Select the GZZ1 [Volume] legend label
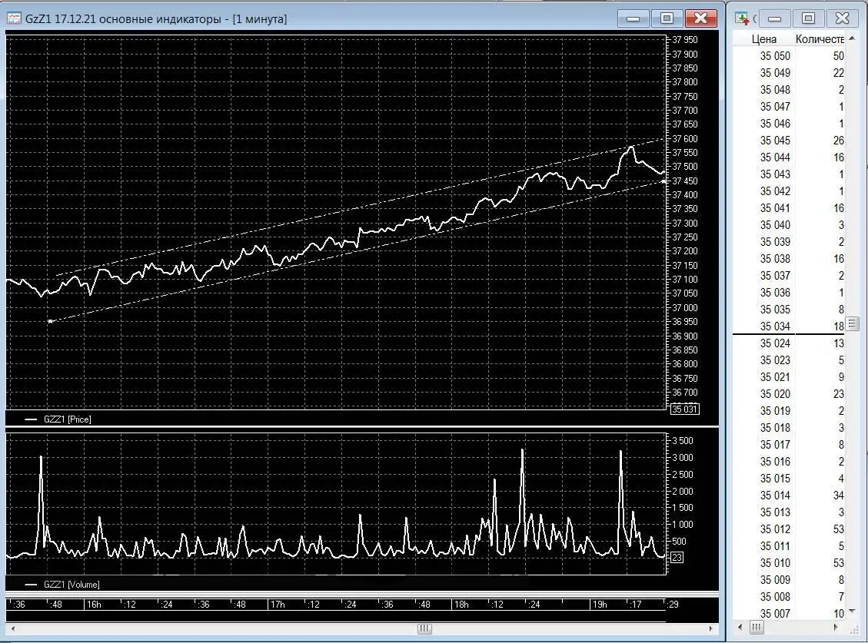Image resolution: width=868 pixels, height=643 pixels. click(x=71, y=585)
